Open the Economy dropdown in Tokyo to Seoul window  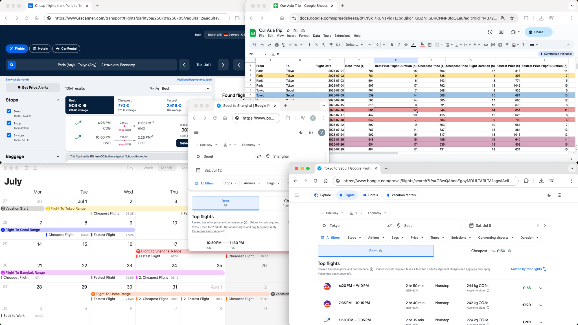pos(377,213)
